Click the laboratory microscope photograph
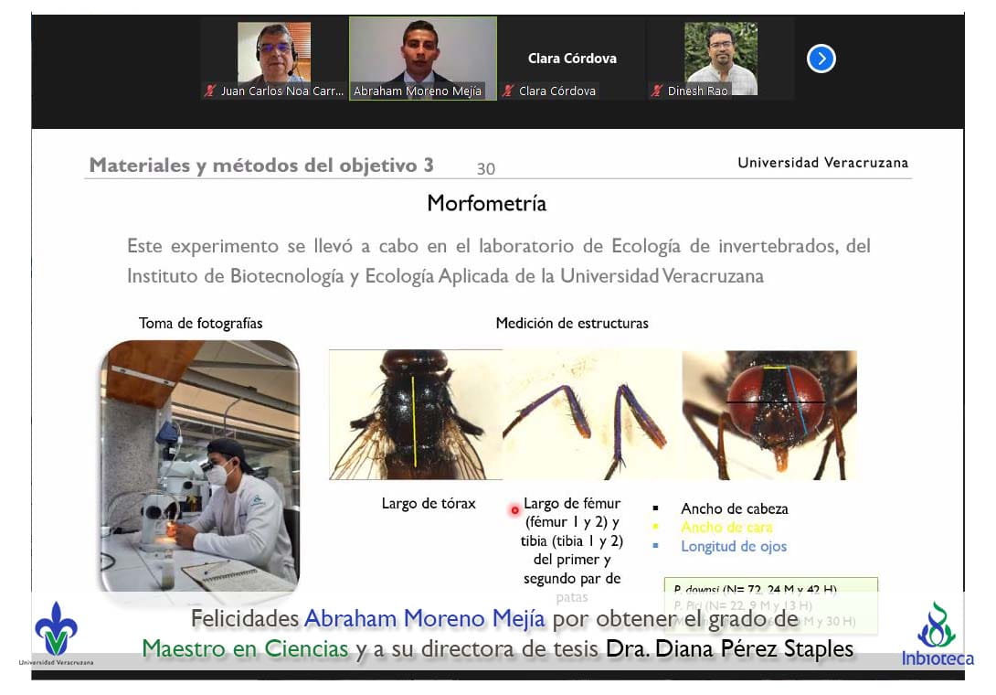The image size is (996, 695). click(x=198, y=465)
